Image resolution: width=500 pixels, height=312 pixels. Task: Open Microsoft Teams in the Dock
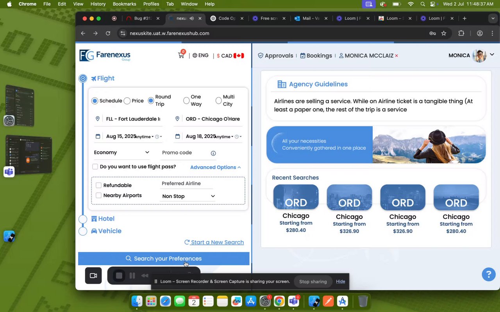pos(293,301)
